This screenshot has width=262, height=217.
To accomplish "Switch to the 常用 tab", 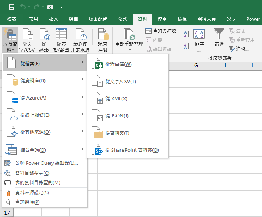I will tap(34, 19).
